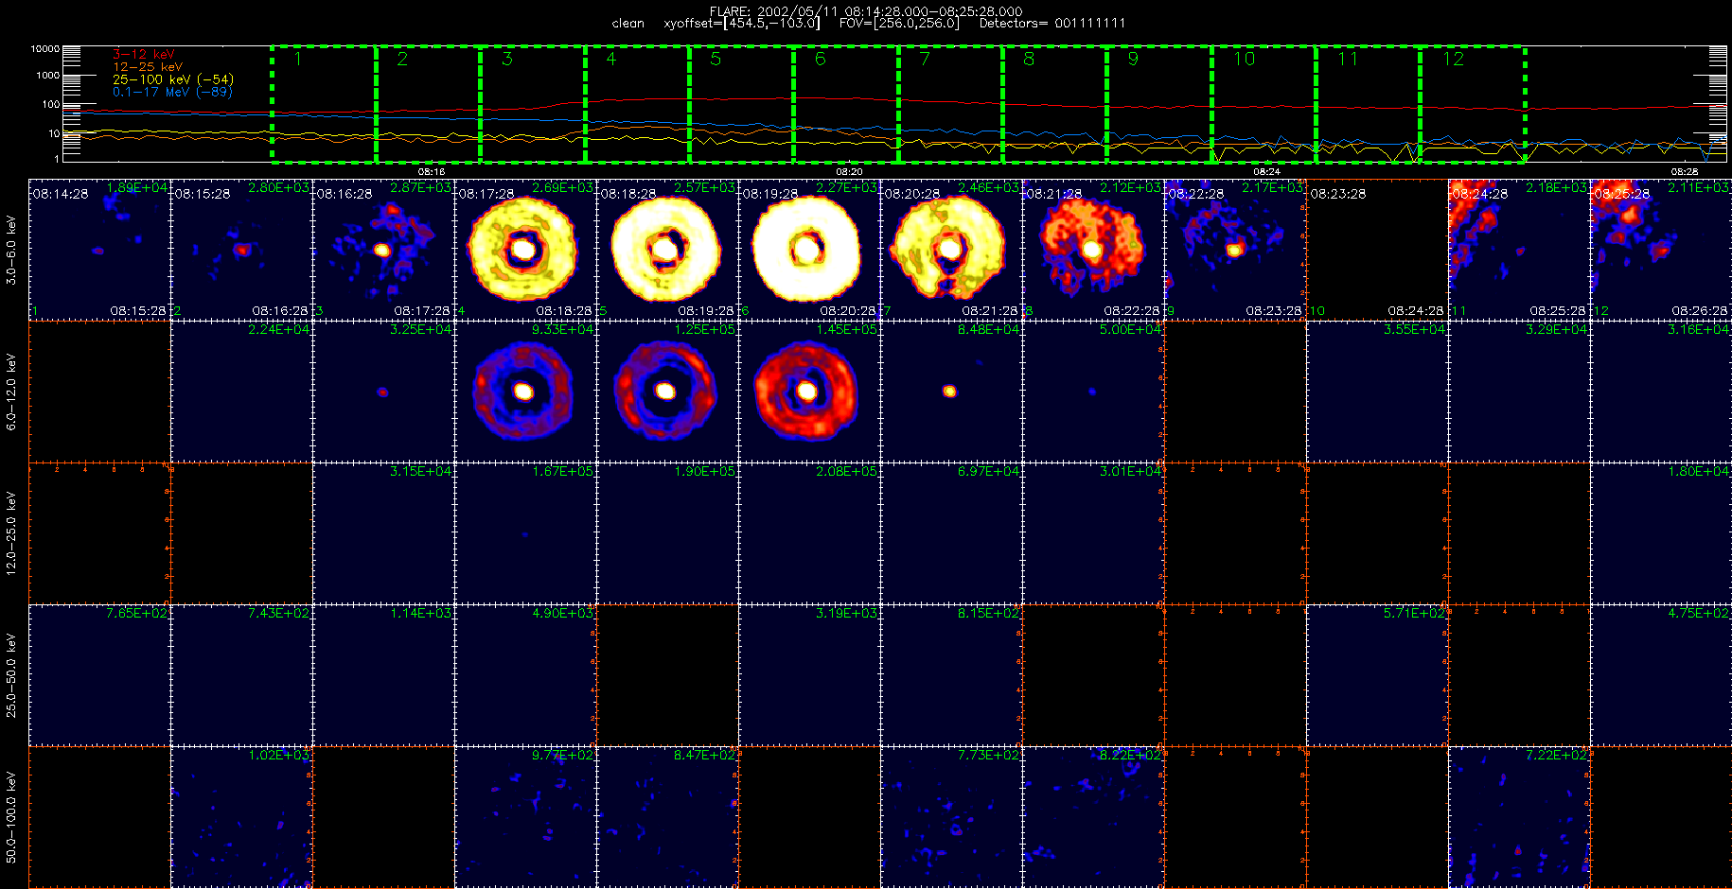Click the 08:24 time axis tick

pos(1266,171)
